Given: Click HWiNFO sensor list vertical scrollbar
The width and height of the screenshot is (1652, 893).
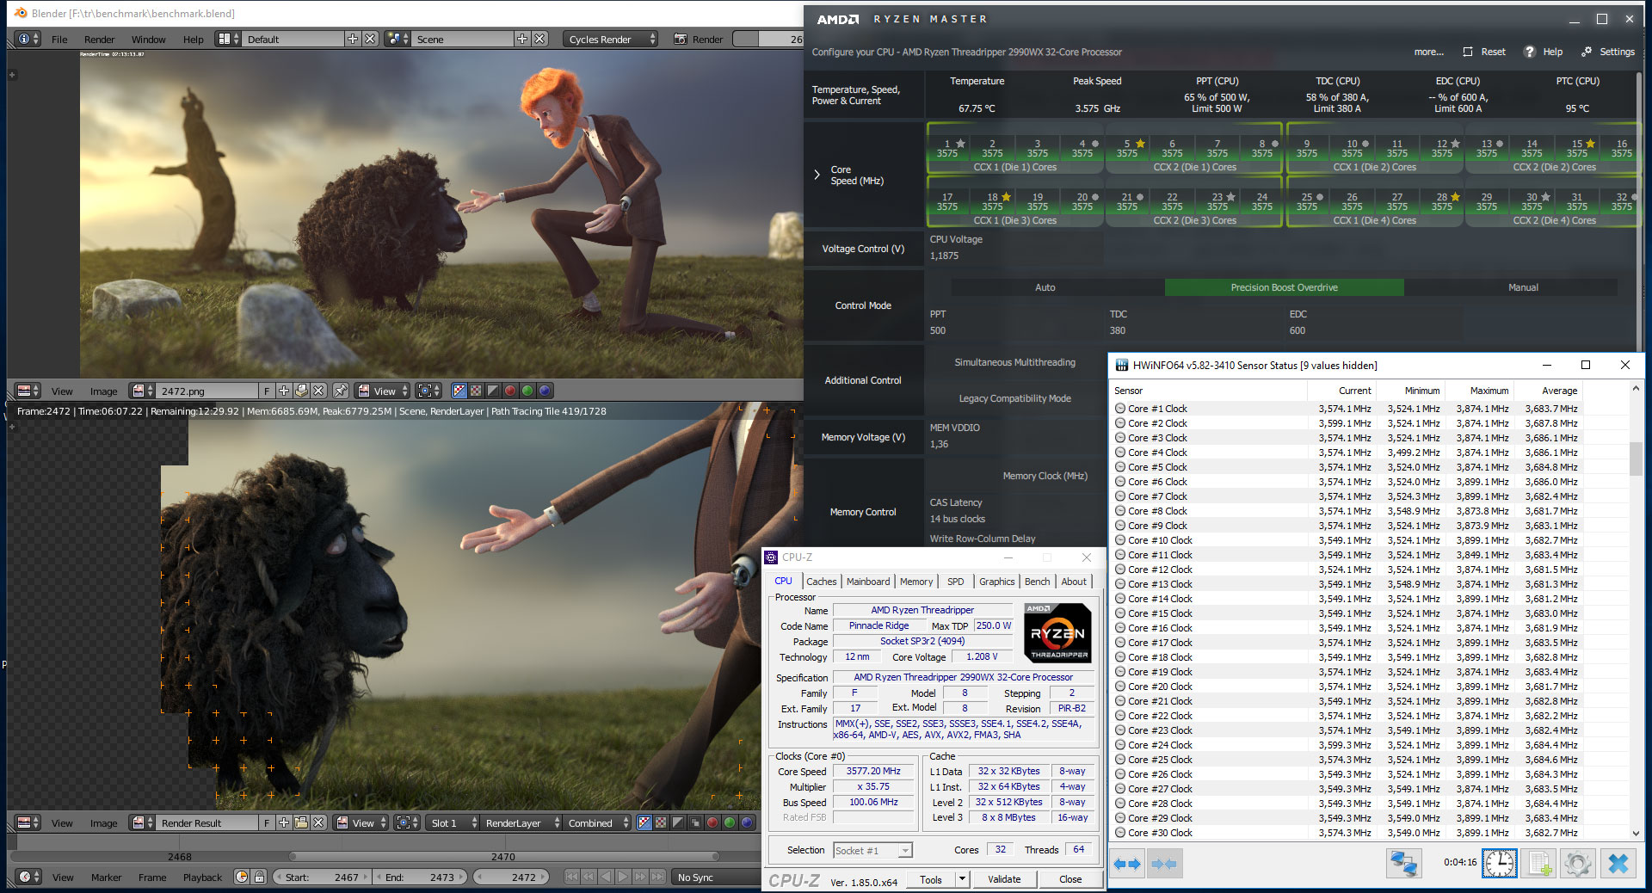Looking at the screenshot, I should [x=1636, y=459].
